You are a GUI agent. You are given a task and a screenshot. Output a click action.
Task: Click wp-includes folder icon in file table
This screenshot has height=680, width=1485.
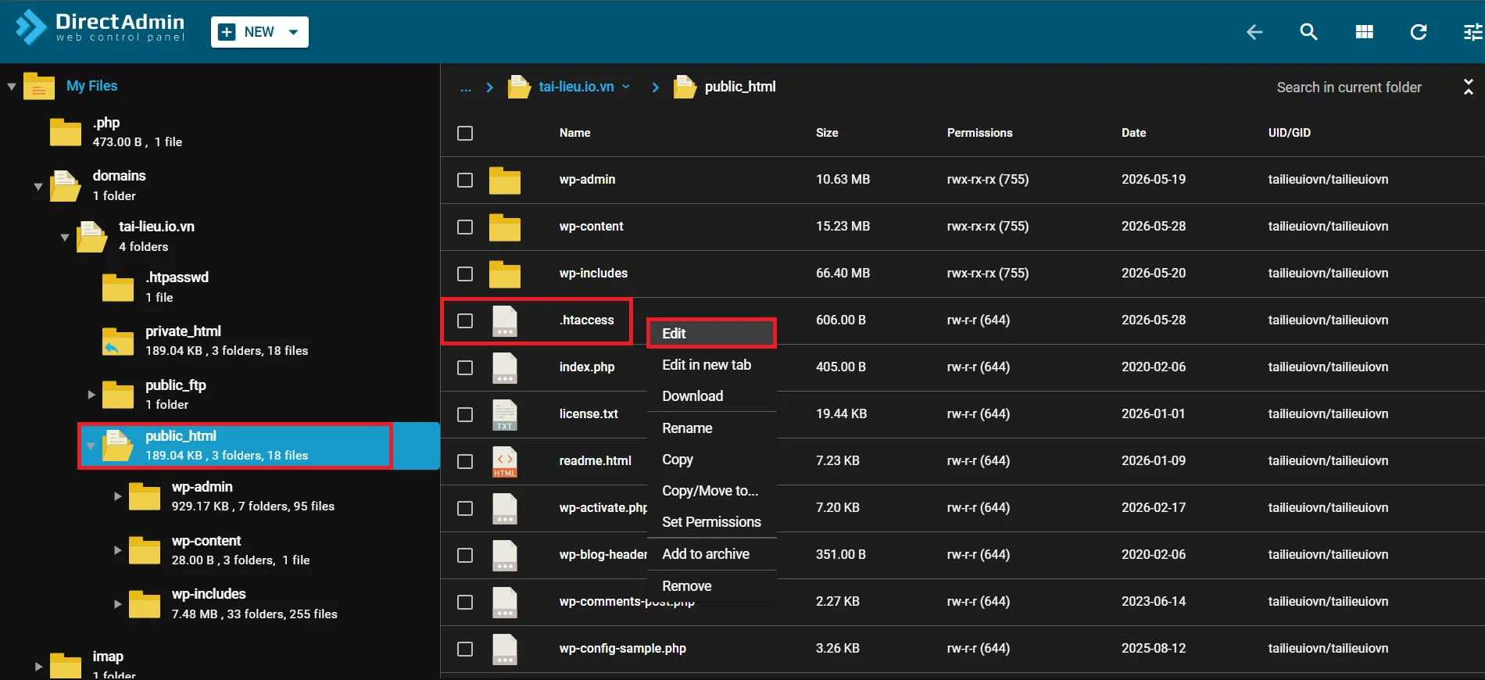505,274
